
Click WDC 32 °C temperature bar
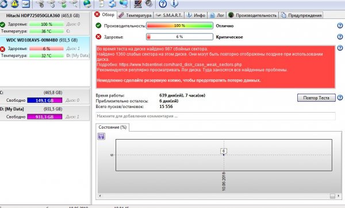(x=47, y=55)
